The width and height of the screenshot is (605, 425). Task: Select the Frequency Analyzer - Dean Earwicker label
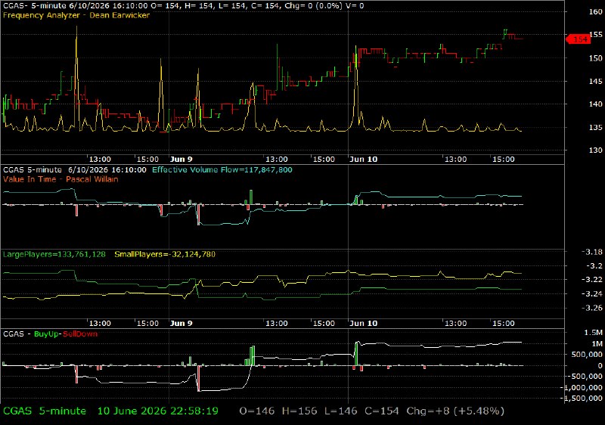76,15
